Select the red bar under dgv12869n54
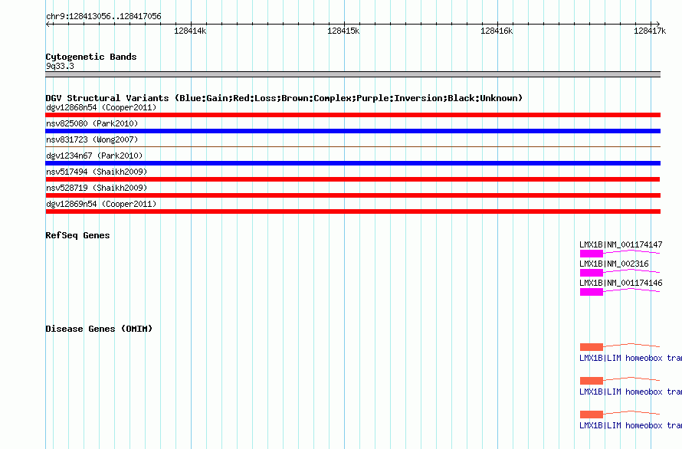 point(352,211)
